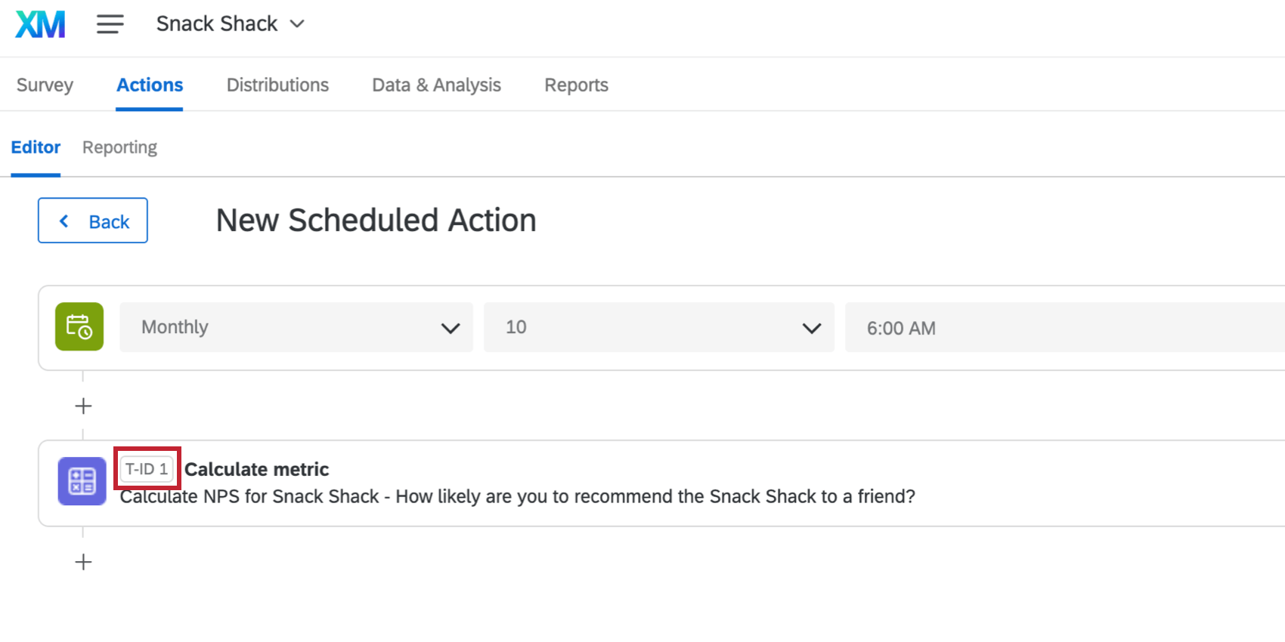The height and width of the screenshot is (642, 1285).
Task: Click the Back button
Action: tap(93, 221)
